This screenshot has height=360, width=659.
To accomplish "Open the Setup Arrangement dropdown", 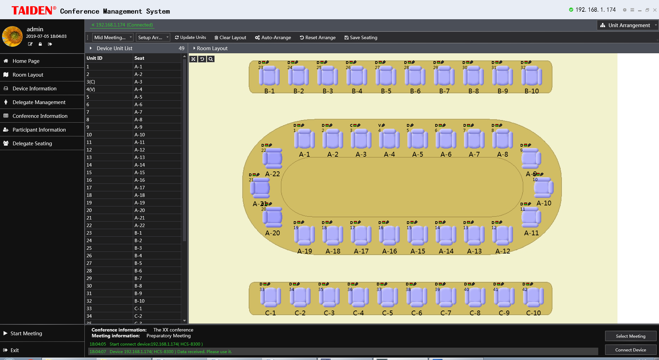I will [x=153, y=37].
